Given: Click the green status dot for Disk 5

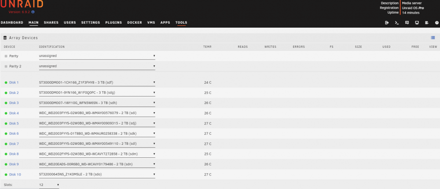Looking at the screenshot, I should [x=6, y=124].
